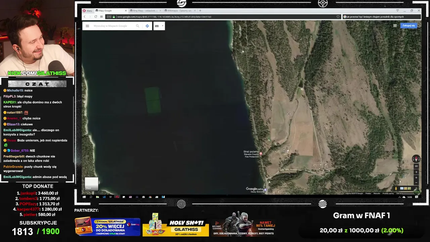The image size is (430, 242).
Task: Close the Mapy Google tab
Action: [x=126, y=11]
